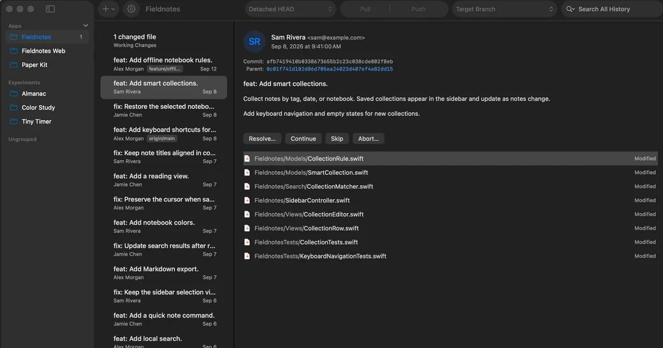Screen dimensions: 663x348
Task: Click the Almanac folder icon
Action: pos(13,94)
